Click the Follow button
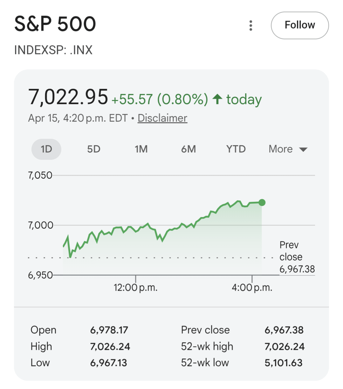Viewport: 343px width, 389px height. tap(299, 25)
